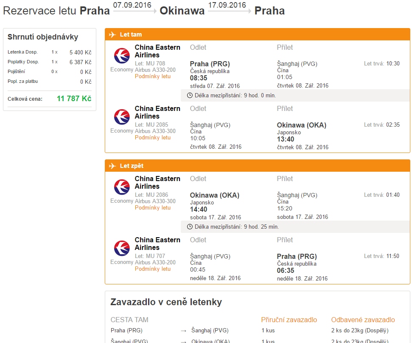Select flight number Let: MU 2086
Screen dimensions: 412x343
(151, 195)
